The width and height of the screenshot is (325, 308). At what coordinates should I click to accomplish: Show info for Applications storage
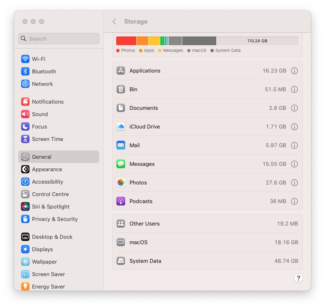point(294,71)
